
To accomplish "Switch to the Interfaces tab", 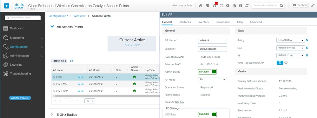I will 185,22.
